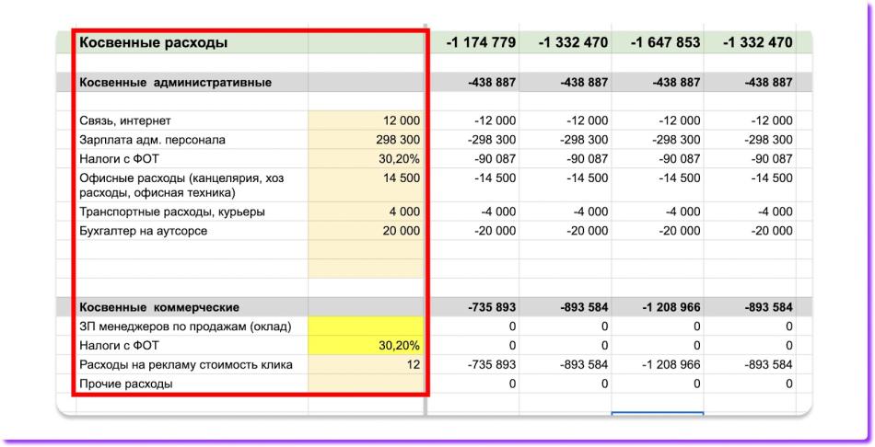Click the Прочие расходы label cell

126,384
